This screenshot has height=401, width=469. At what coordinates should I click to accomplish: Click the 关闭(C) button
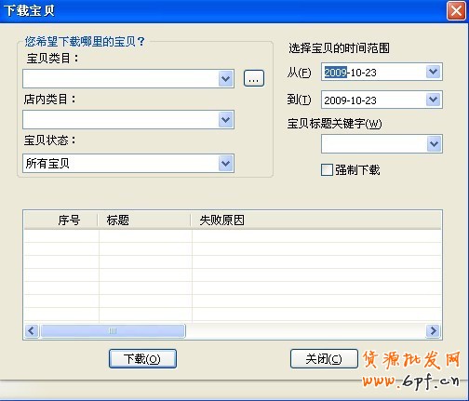(324, 359)
